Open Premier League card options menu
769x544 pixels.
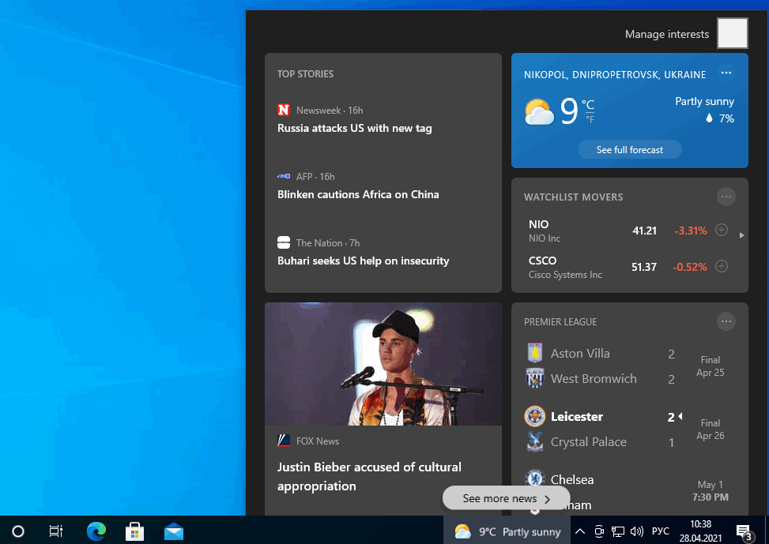(726, 322)
